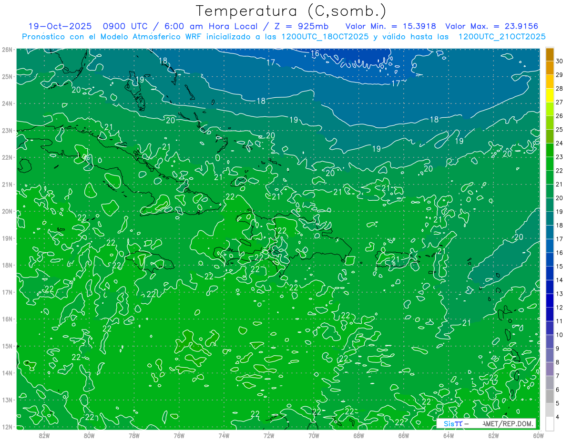Click the 'Pronóstico con el Modelo Atmosférico WRF' line

tap(112, 37)
